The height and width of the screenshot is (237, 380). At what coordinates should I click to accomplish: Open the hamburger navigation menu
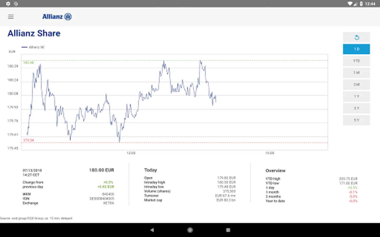11,17
